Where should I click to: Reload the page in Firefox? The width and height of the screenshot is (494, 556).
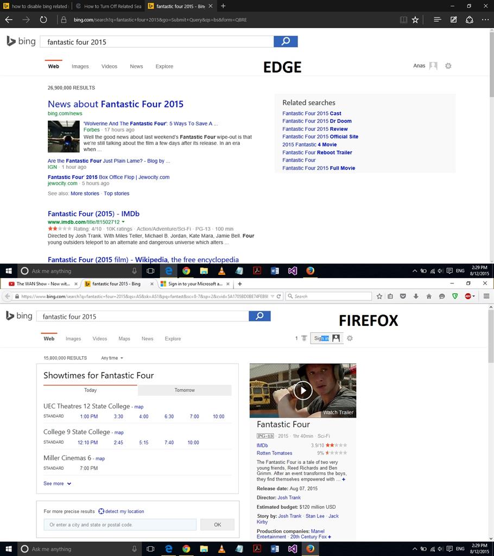(278, 296)
